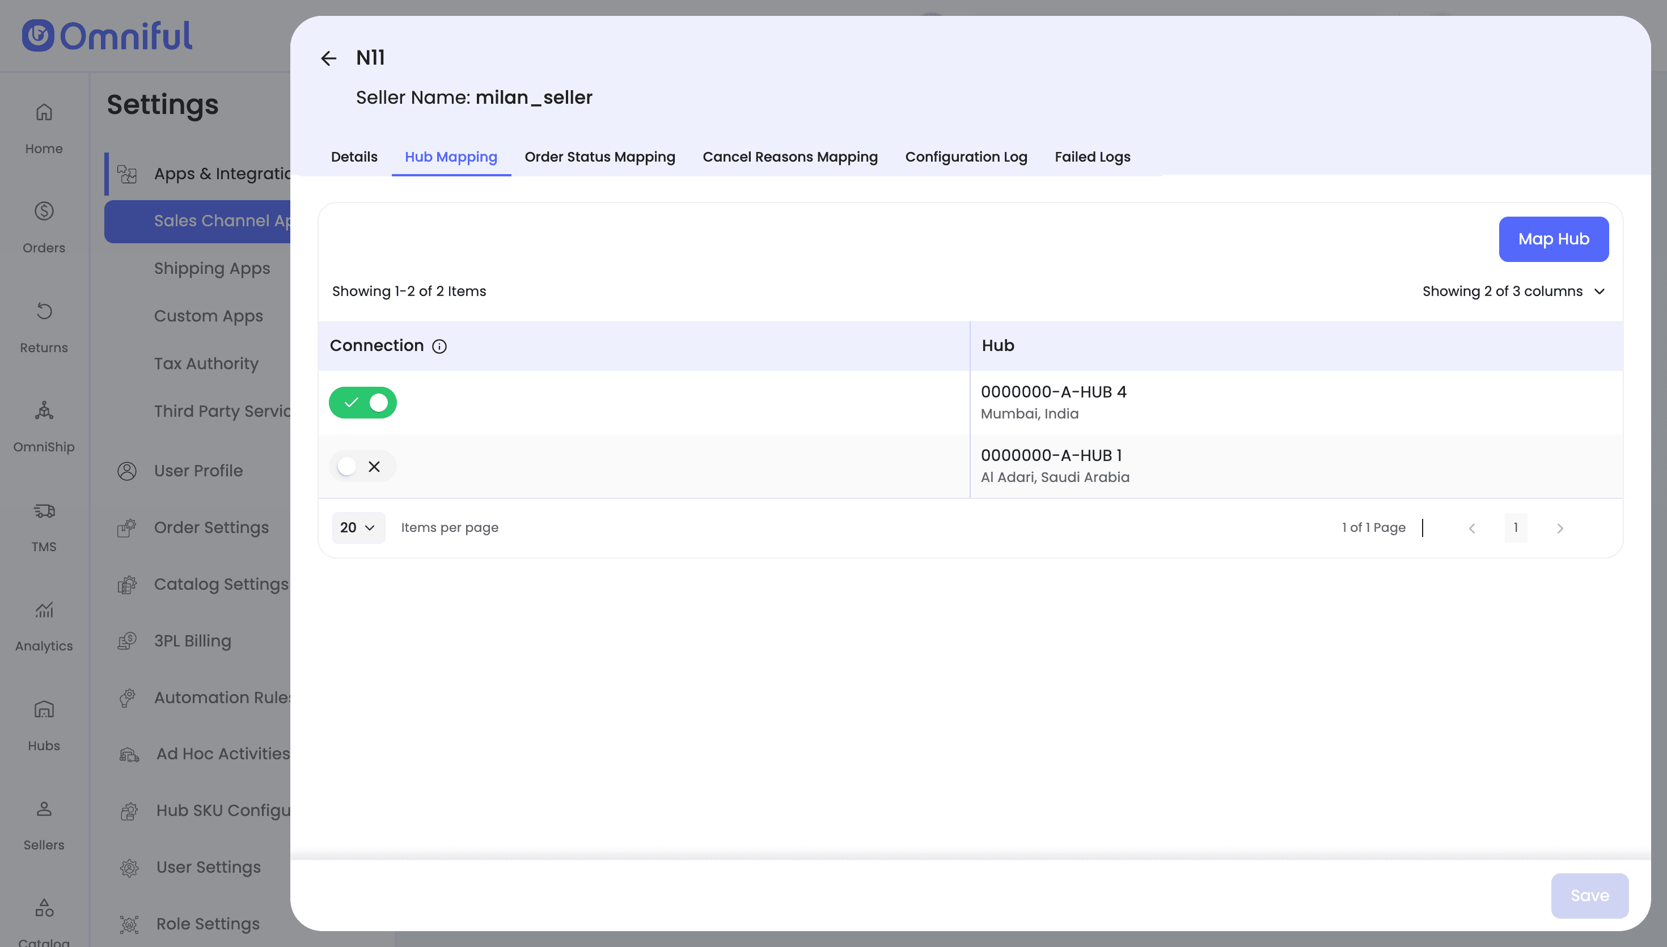Enable connection for 0000000-A-HUB 1
Image resolution: width=1667 pixels, height=947 pixels.
(363, 466)
